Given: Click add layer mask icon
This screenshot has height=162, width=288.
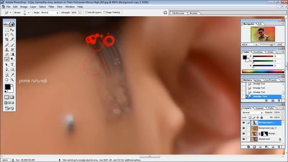Looking at the screenshot, I should pos(254,147).
